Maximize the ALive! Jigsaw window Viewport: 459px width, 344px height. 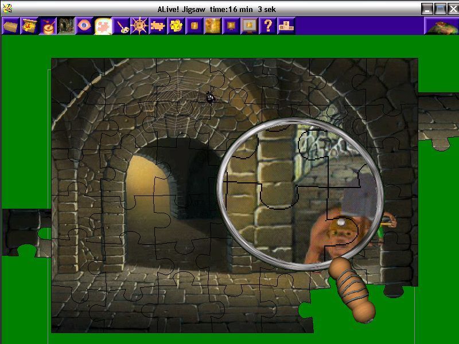[x=440, y=9]
